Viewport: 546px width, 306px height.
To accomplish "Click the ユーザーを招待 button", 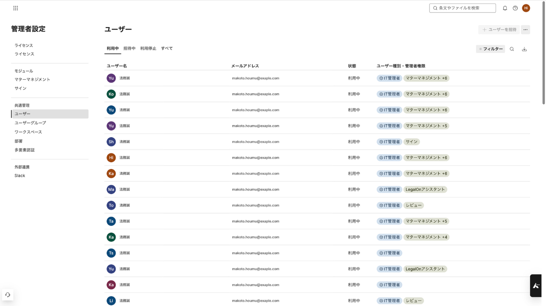I will pos(499,30).
